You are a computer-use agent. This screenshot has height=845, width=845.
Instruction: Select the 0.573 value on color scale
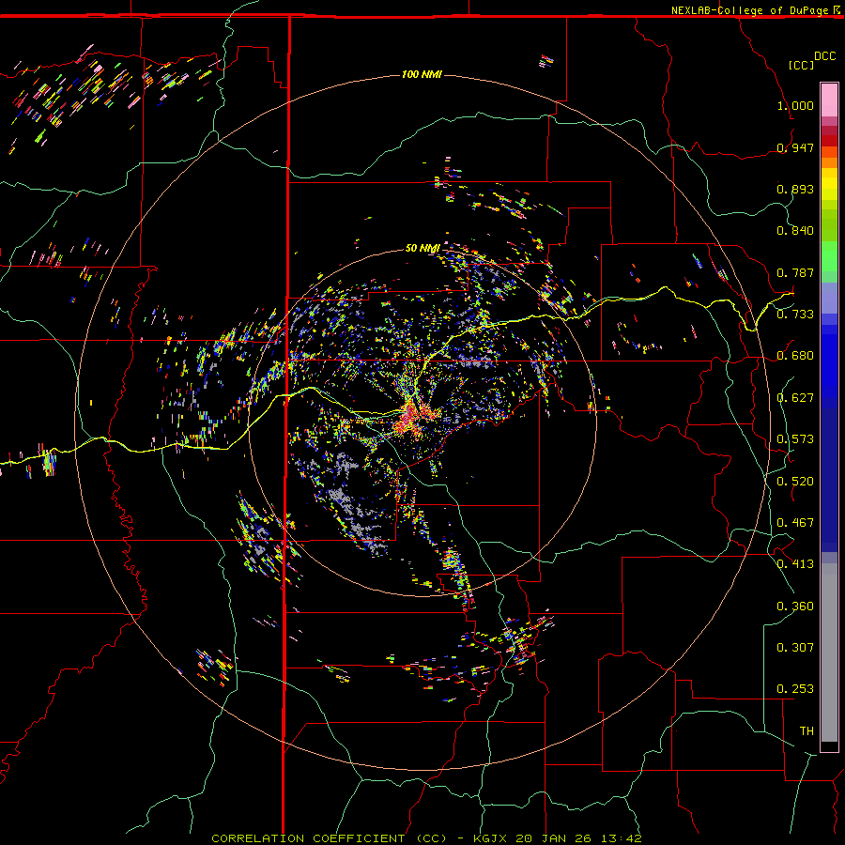[795, 439]
